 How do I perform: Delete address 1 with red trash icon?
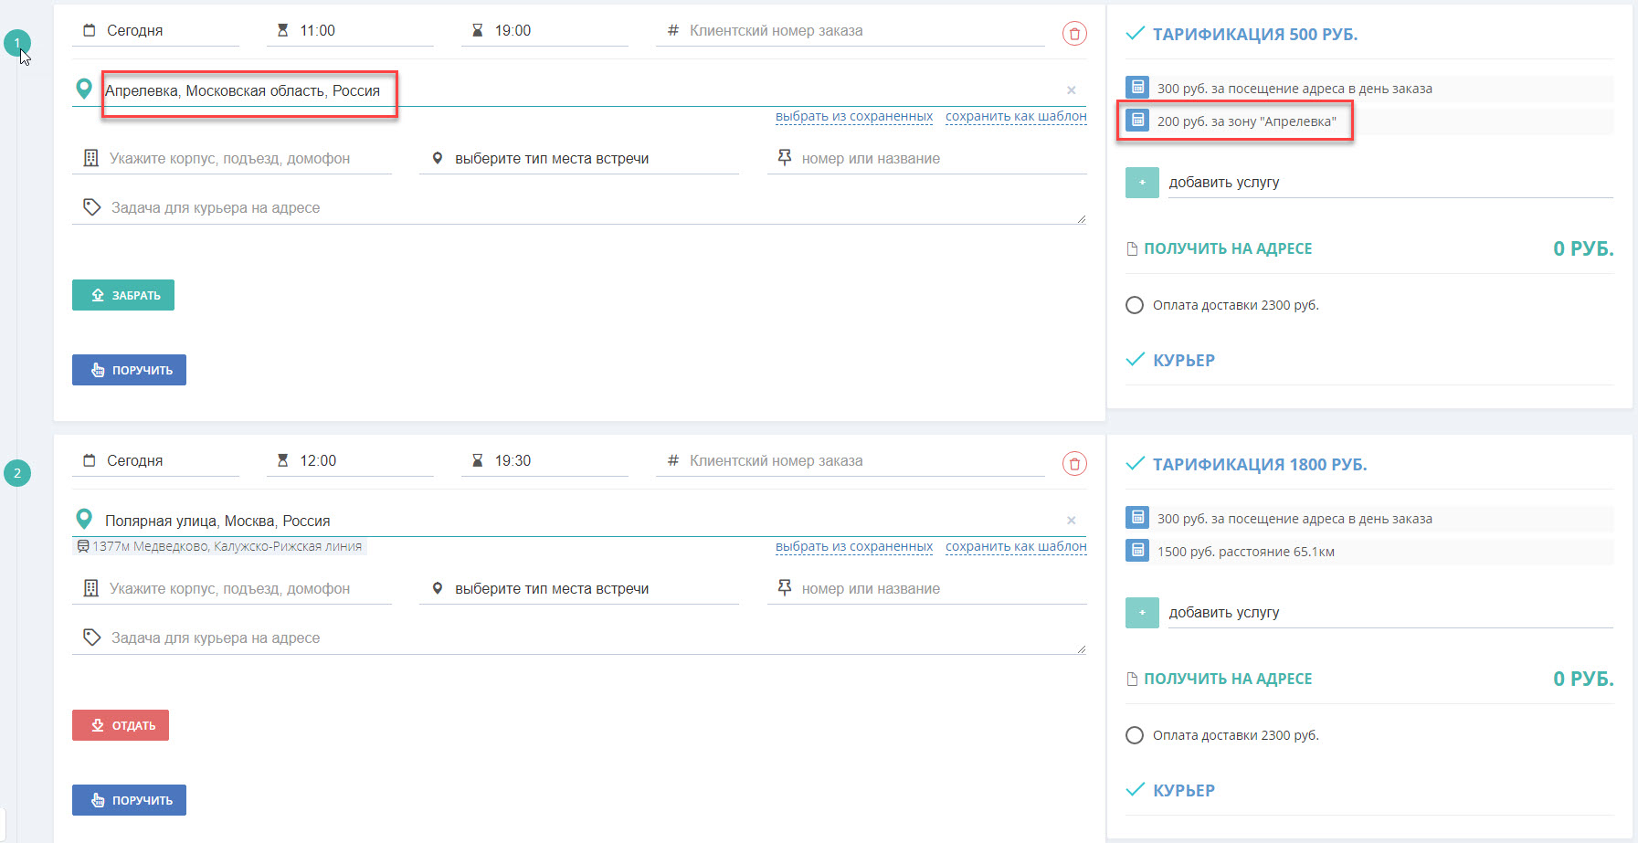tap(1074, 34)
